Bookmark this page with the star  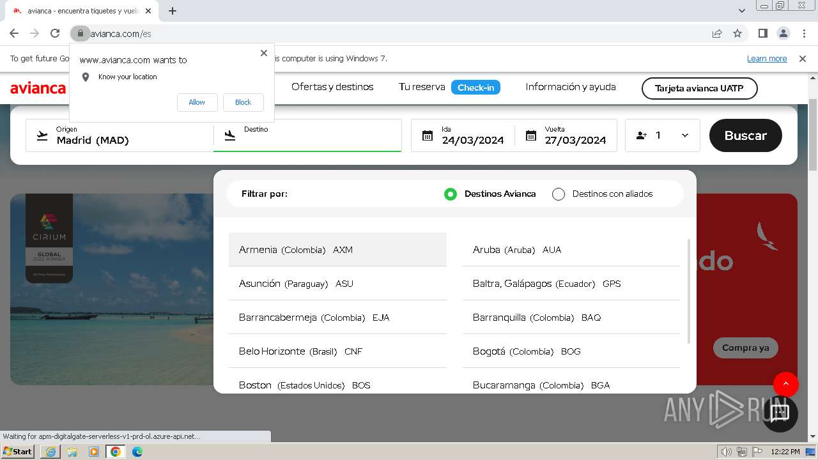pos(737,33)
